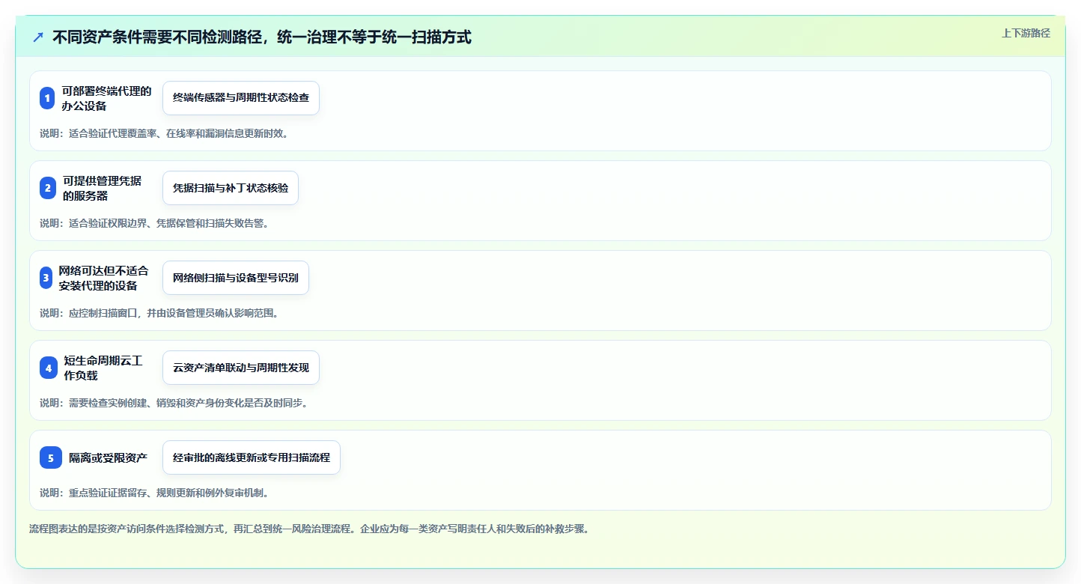Click the number 4 step badge

point(49,368)
